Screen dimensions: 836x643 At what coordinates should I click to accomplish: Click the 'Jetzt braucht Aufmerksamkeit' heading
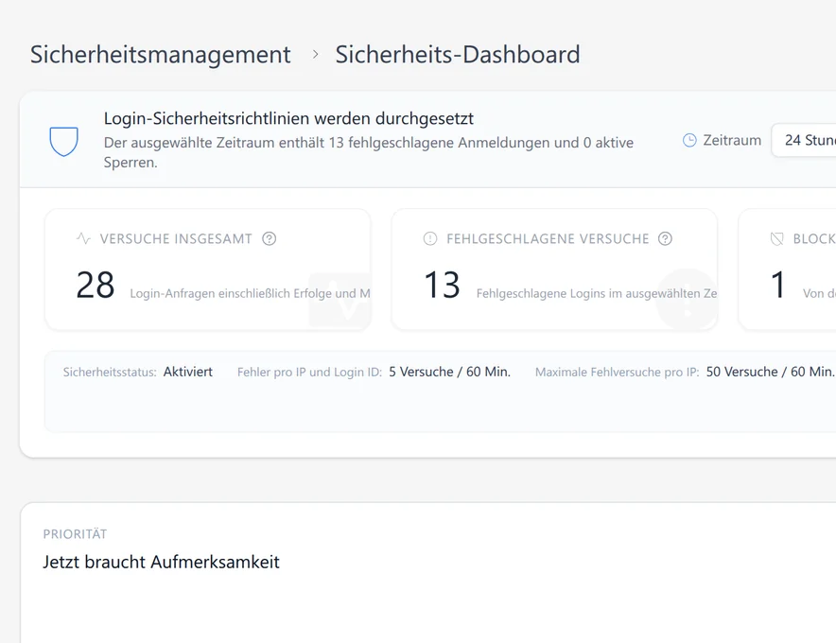point(161,562)
